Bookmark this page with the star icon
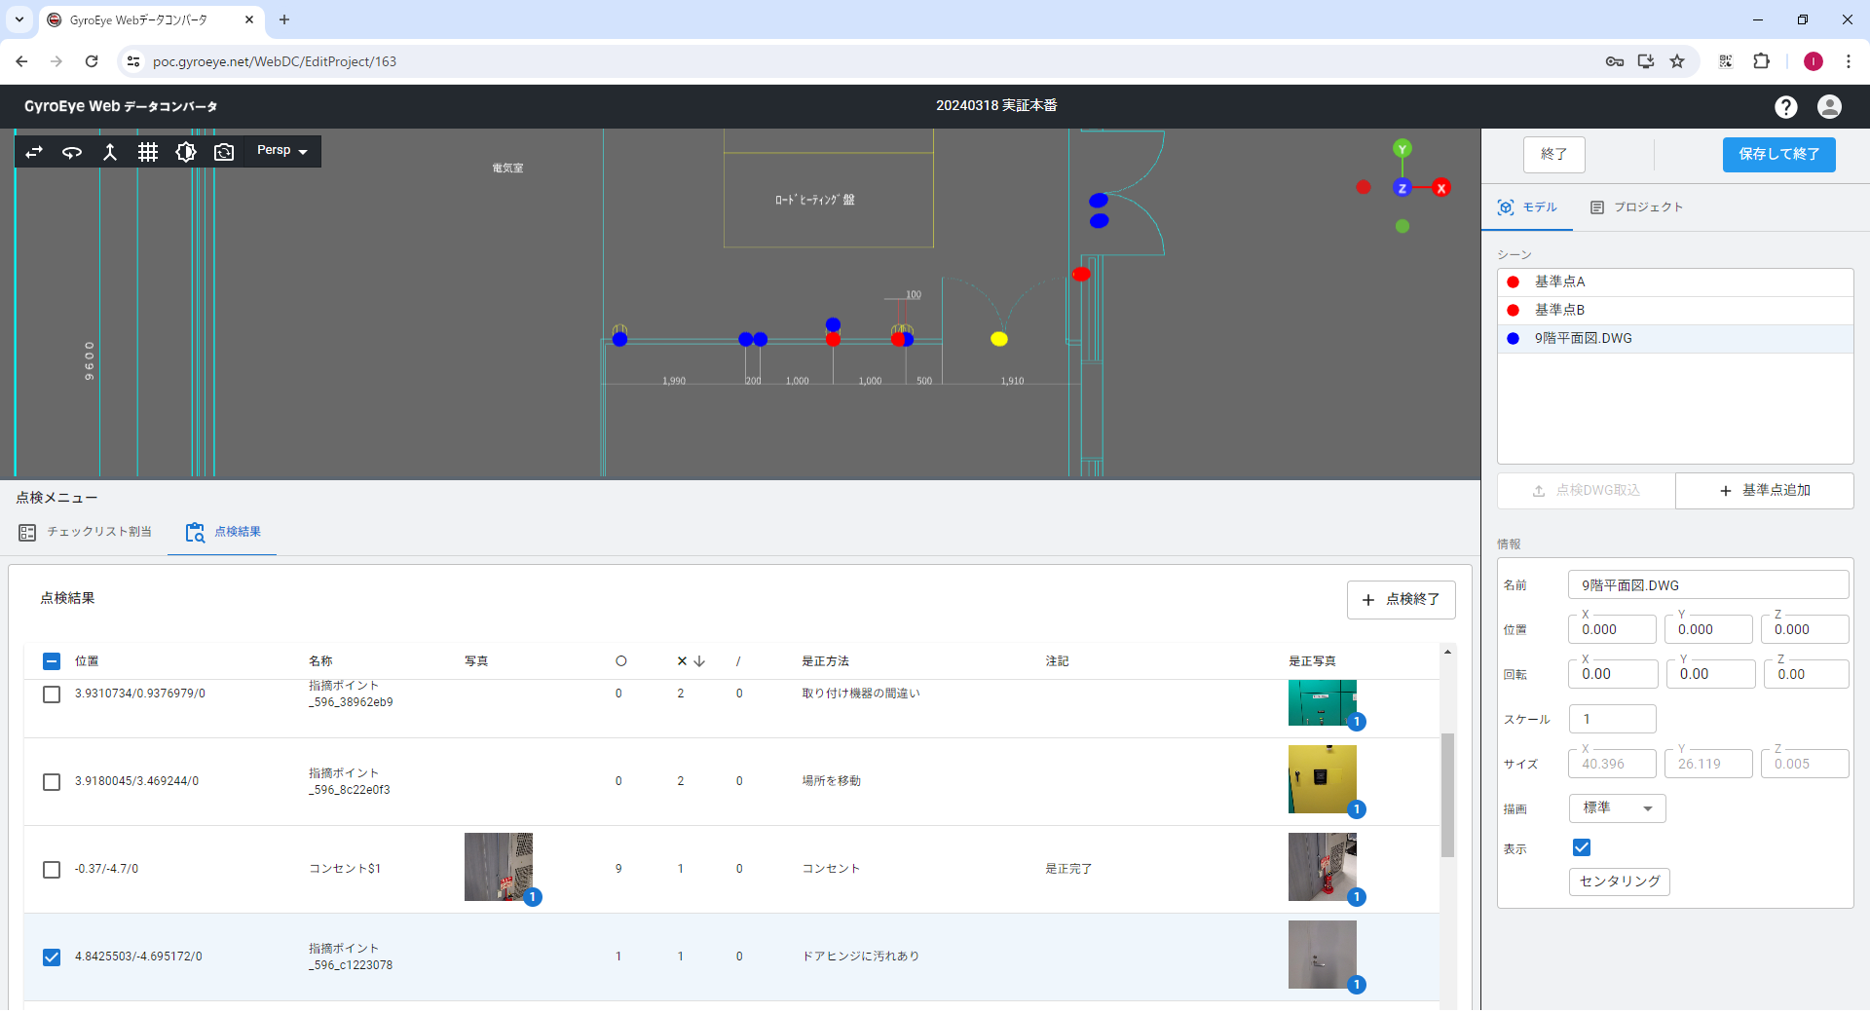 tap(1677, 61)
